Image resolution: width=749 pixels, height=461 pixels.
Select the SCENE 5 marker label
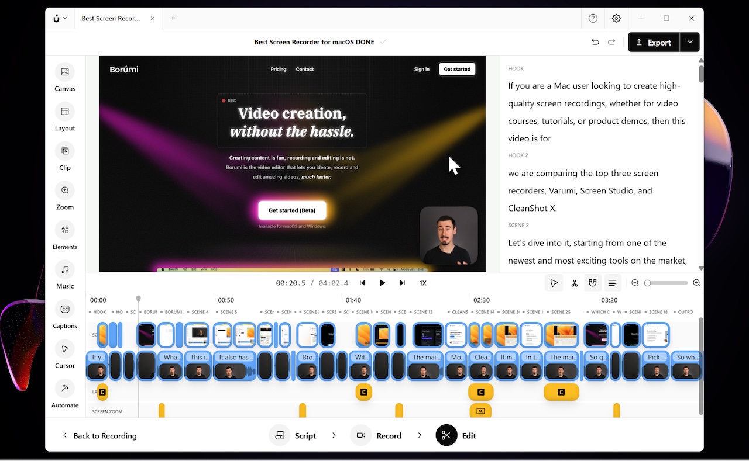(x=228, y=312)
